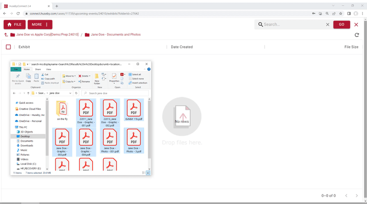This screenshot has width=367, height=206.
Task: Click the Explorer Up arrow
Action: pyautogui.click(x=28, y=93)
